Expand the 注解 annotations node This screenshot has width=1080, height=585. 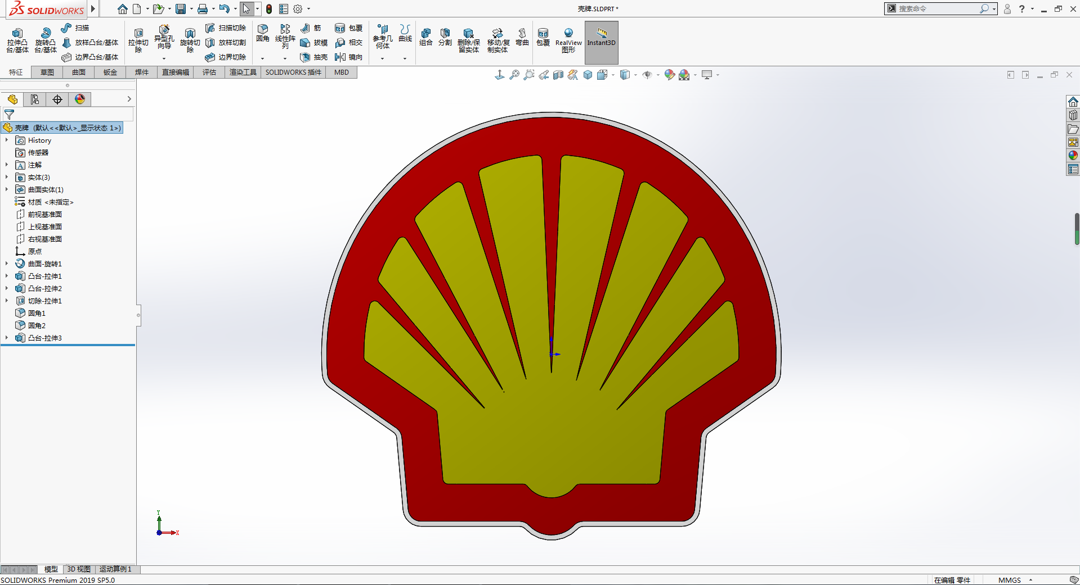(7, 165)
